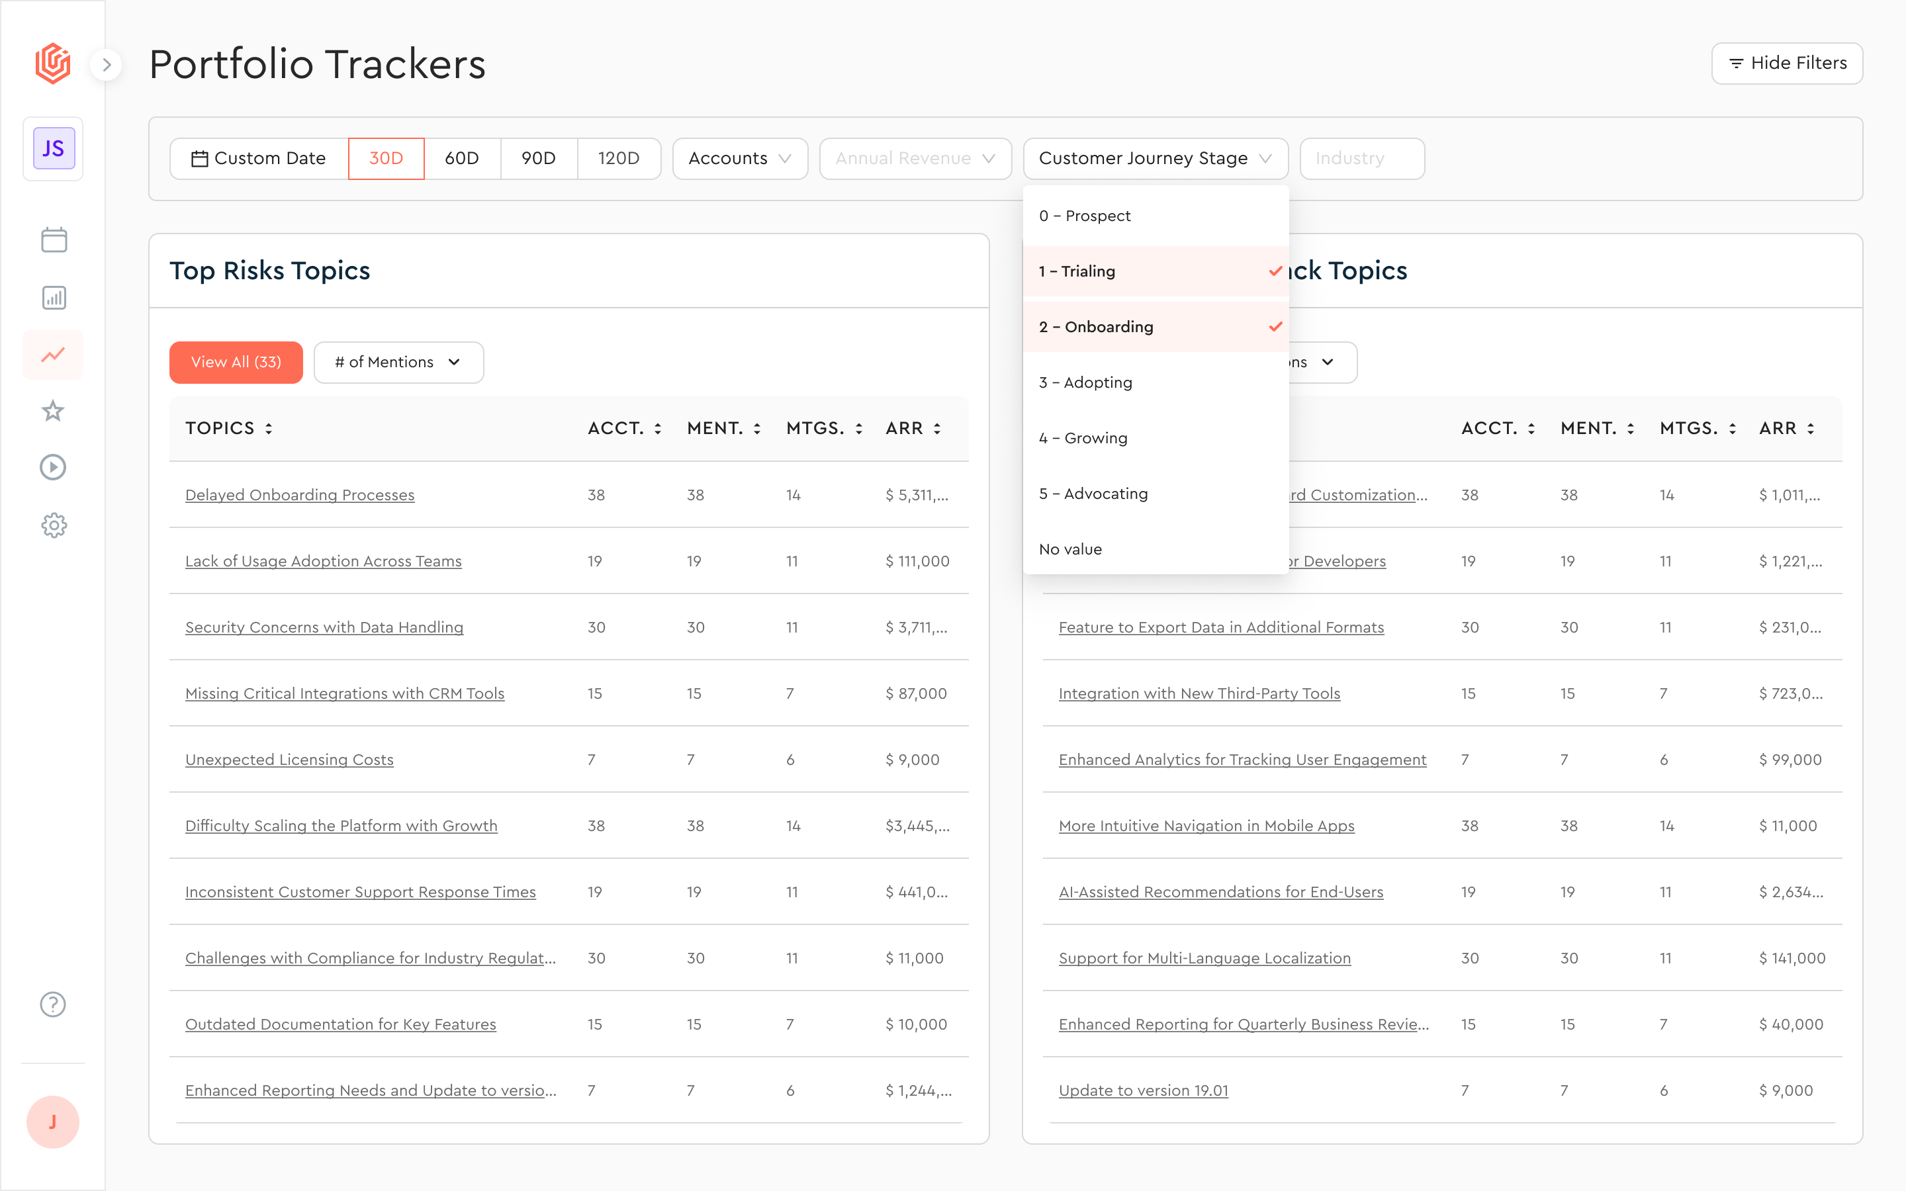
Task: Open the help question mark icon
Action: tap(54, 1004)
